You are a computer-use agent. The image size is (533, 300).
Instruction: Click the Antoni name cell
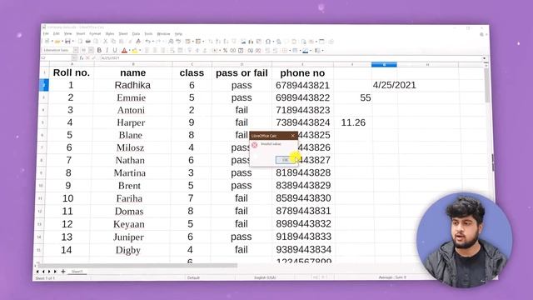pos(132,110)
